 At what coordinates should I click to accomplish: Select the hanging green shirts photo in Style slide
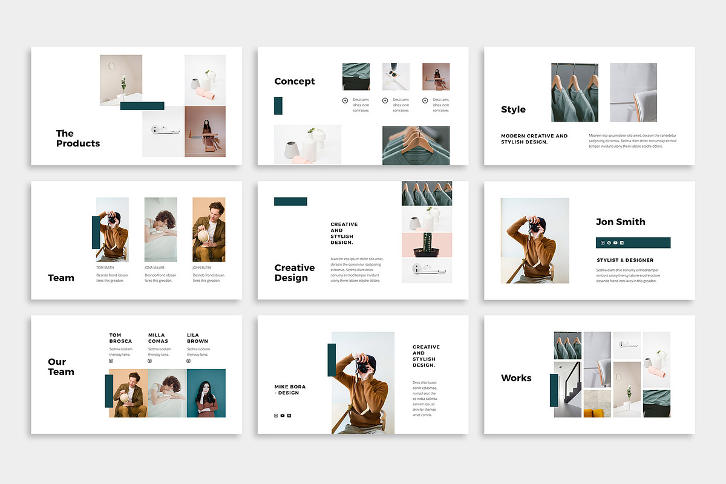click(x=575, y=93)
